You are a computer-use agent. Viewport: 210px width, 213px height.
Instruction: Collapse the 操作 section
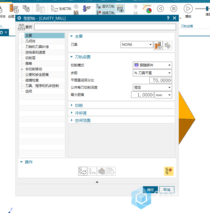pos(21,162)
